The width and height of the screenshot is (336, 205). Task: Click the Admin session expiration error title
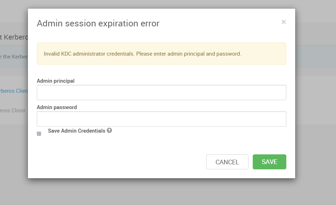tap(98, 23)
